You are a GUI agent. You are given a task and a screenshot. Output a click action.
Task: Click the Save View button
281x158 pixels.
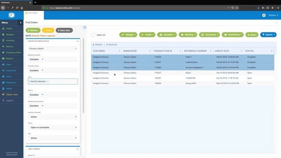point(64,30)
